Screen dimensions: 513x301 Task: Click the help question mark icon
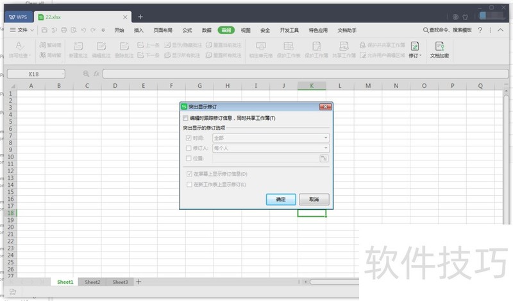[x=480, y=30]
